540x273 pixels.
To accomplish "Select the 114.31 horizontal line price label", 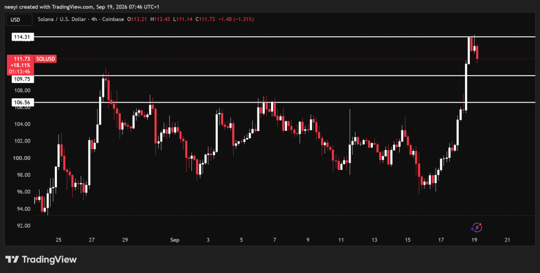I will tap(22, 37).
